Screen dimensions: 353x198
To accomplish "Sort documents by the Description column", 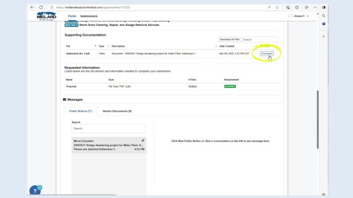I will [118, 46].
